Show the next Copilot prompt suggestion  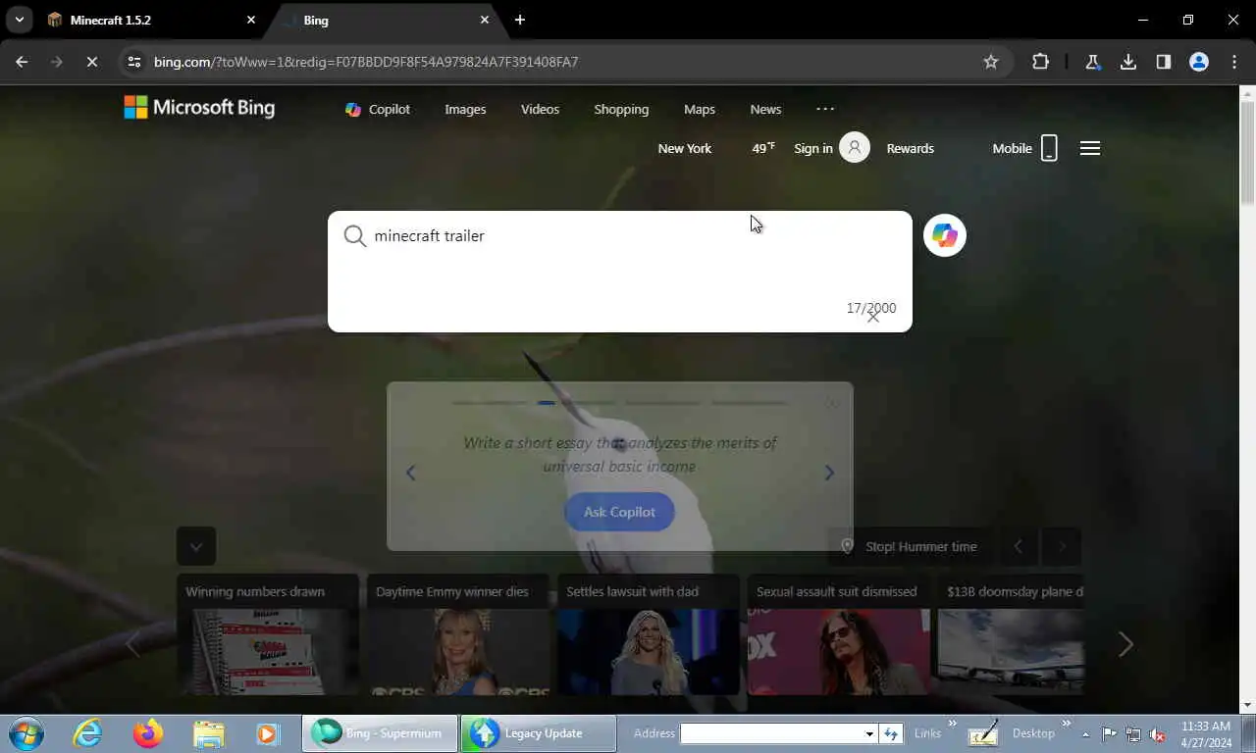point(829,473)
